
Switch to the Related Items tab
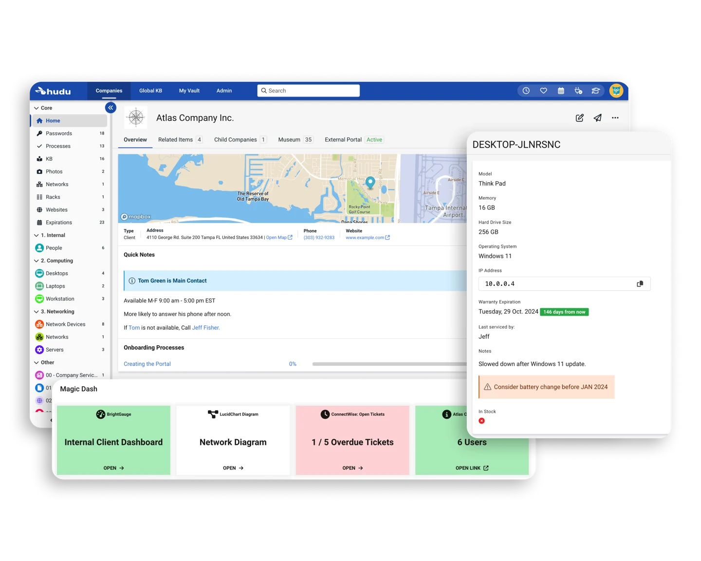[x=180, y=140]
